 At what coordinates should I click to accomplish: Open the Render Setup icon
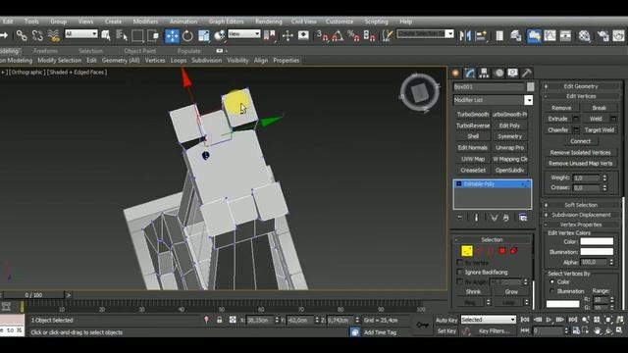(602, 36)
